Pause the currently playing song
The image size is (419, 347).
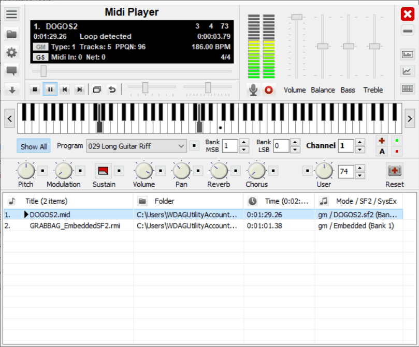point(50,89)
